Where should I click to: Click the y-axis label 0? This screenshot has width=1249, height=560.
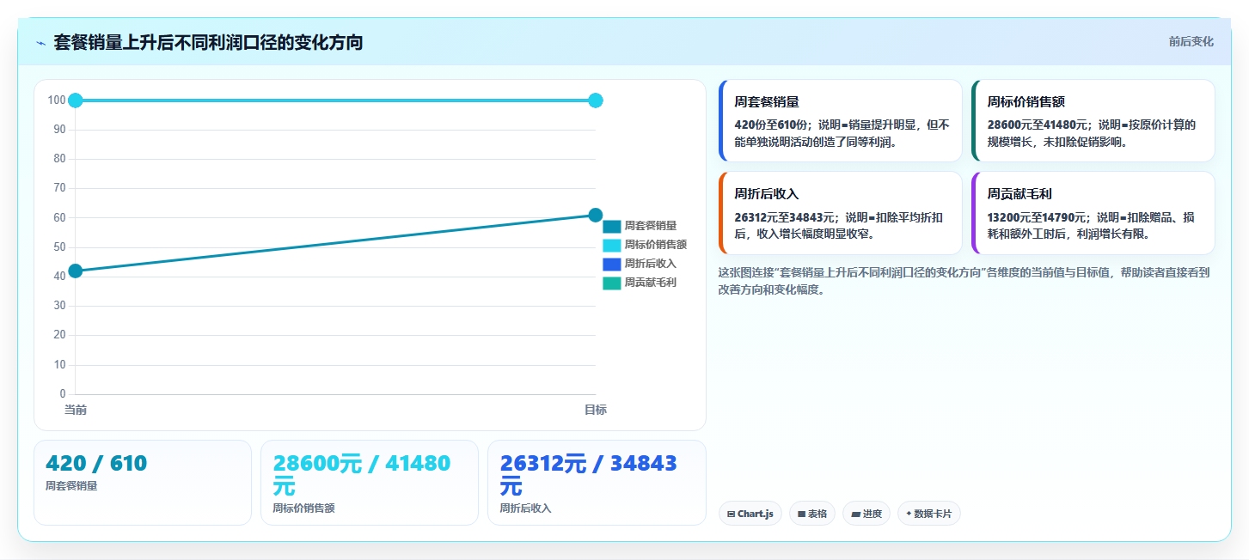pos(63,394)
